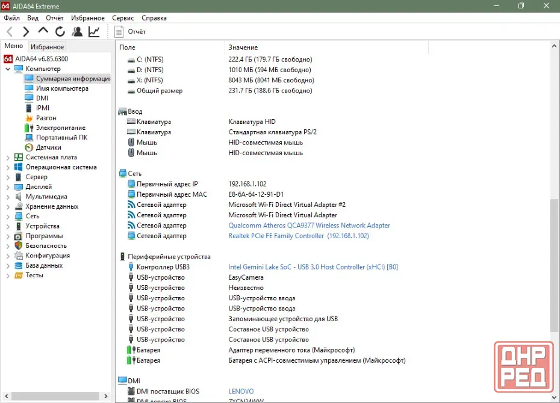
Task: Expand the Дисплей node
Action: 8,187
